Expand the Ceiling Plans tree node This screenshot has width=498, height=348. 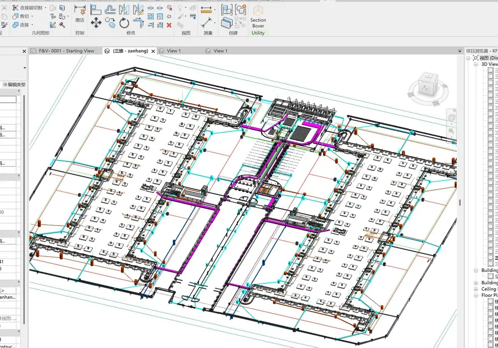[x=476, y=289]
